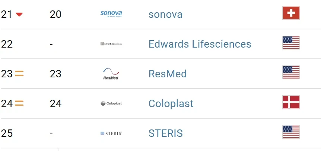Click the ResMed wave logo
This screenshot has width=321, height=151.
111,74
